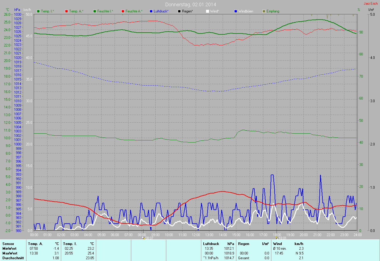Click the blue Windböen legend square

236,11
